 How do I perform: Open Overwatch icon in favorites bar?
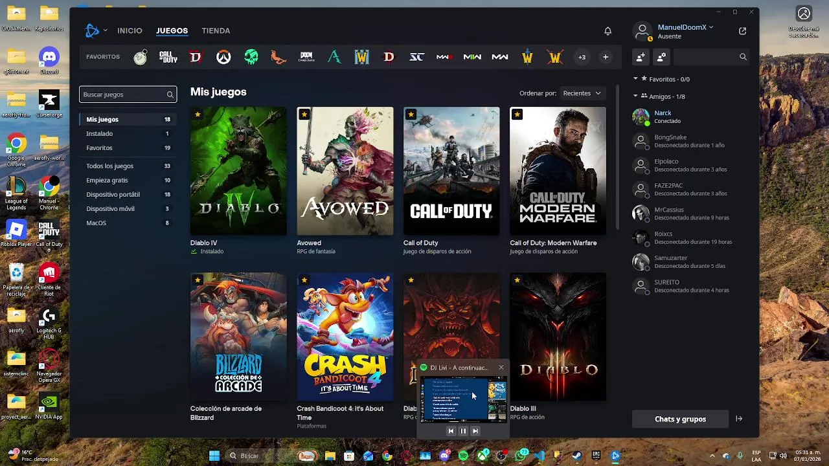223,57
